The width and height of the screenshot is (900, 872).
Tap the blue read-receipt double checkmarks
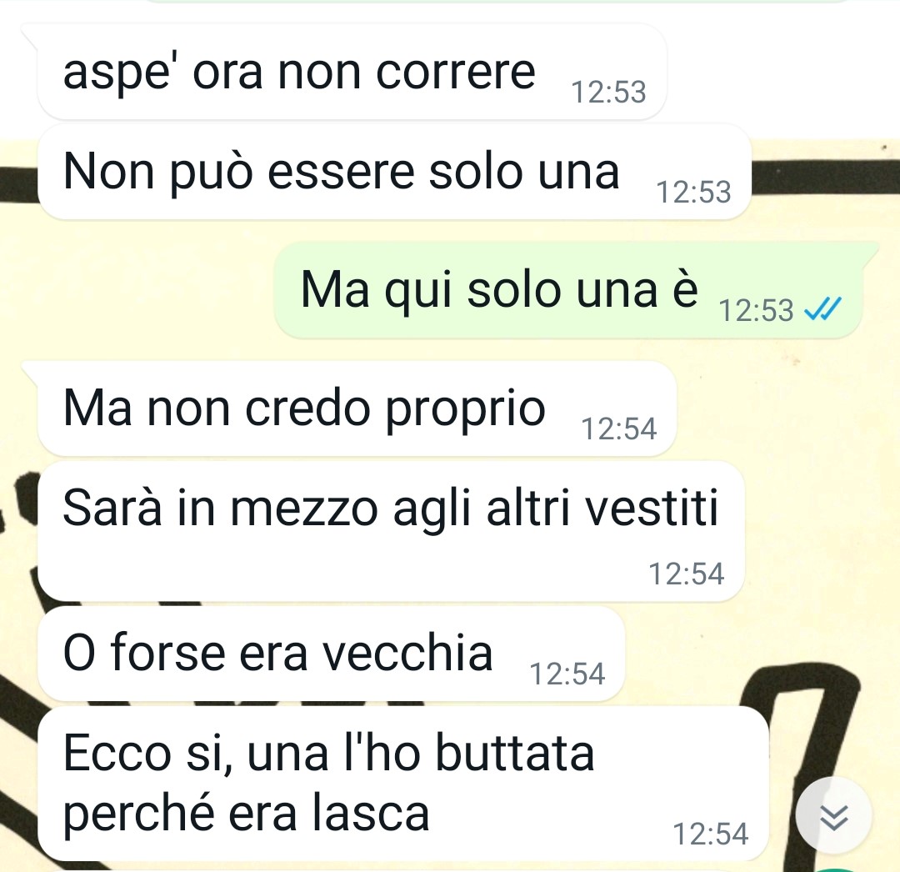(822, 308)
